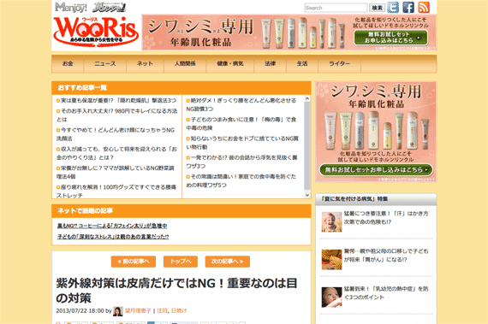Open article 栄養が台無しに？ママが誤解しているNG野菜調理法
The width and height of the screenshot is (488, 324).
[116, 172]
